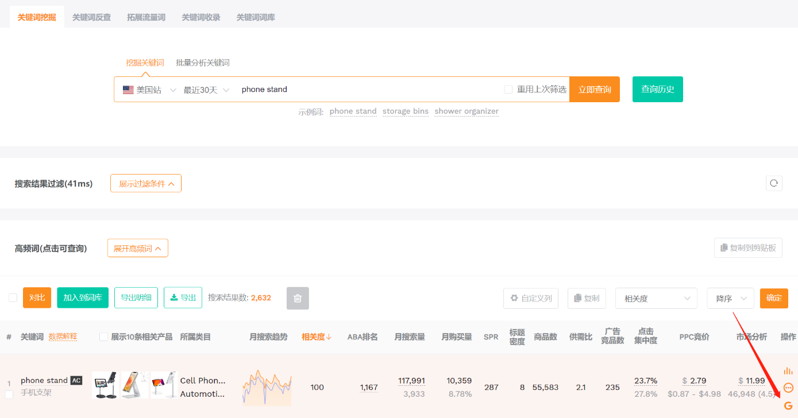This screenshot has width=798, height=418.
Task: Click 手机支架 translation text
Action: coord(36,393)
